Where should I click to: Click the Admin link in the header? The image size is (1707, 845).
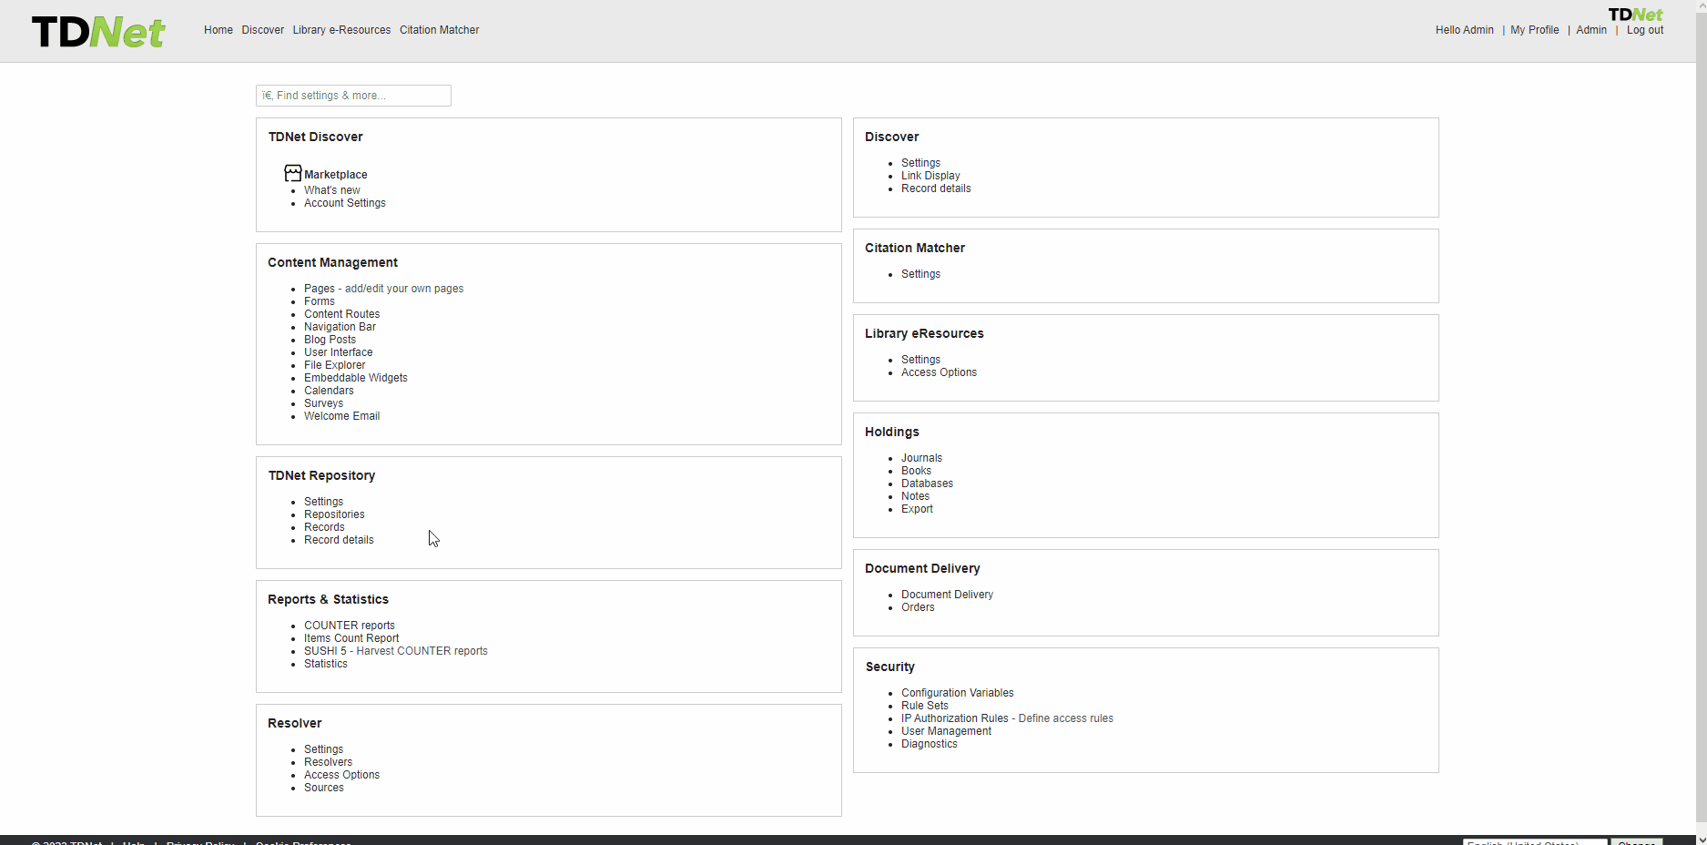coord(1591,30)
